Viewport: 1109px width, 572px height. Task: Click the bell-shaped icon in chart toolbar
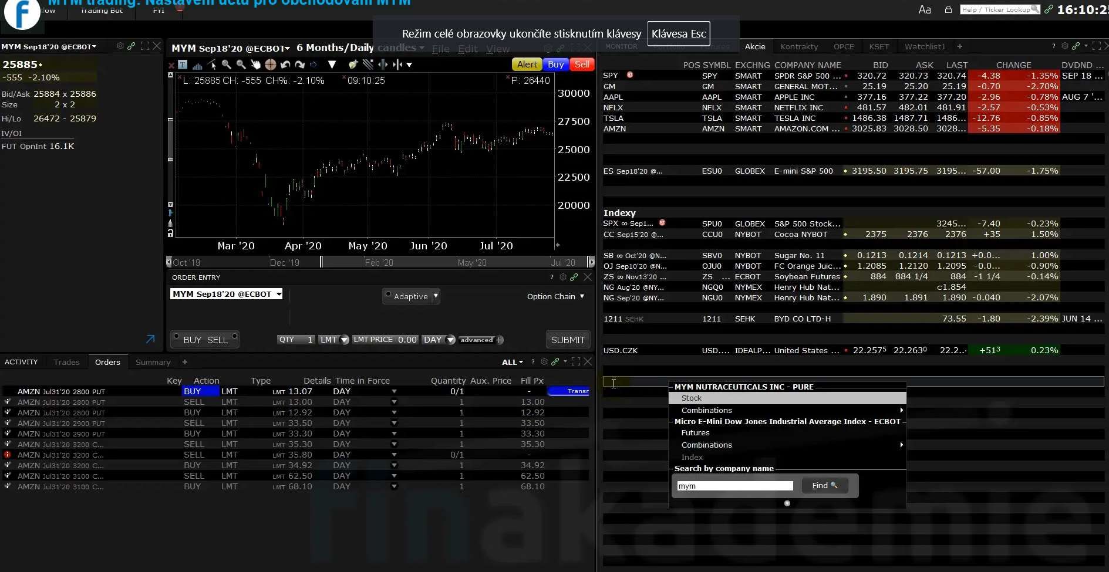(x=353, y=65)
